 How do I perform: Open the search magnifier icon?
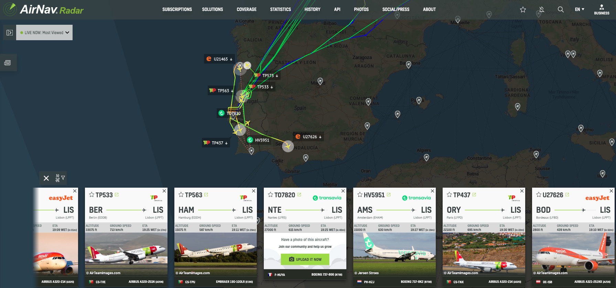point(561,10)
